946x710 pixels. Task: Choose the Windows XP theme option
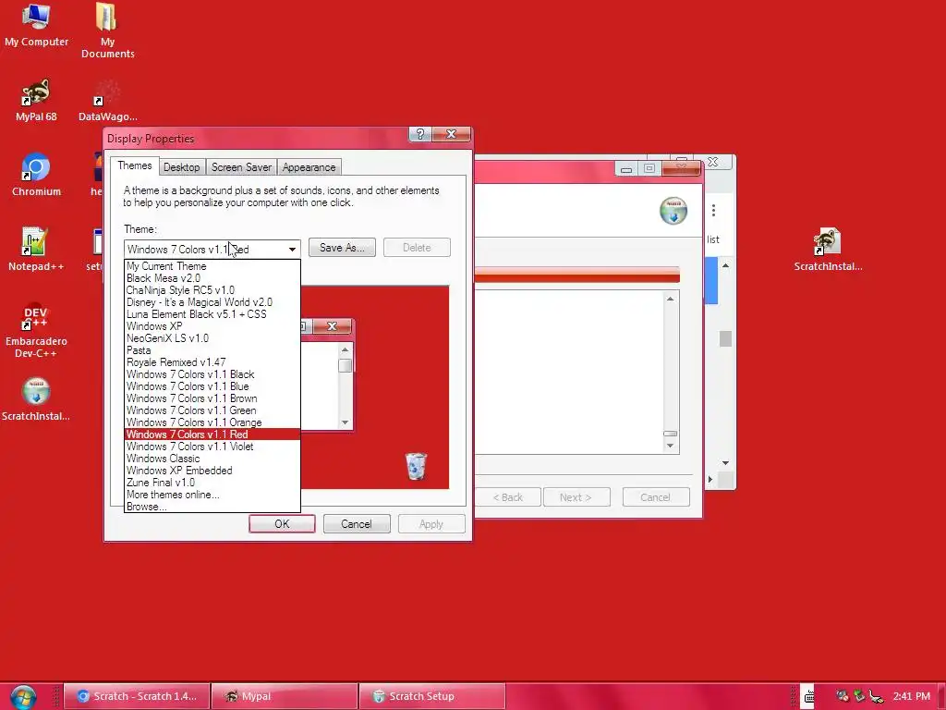click(x=212, y=326)
